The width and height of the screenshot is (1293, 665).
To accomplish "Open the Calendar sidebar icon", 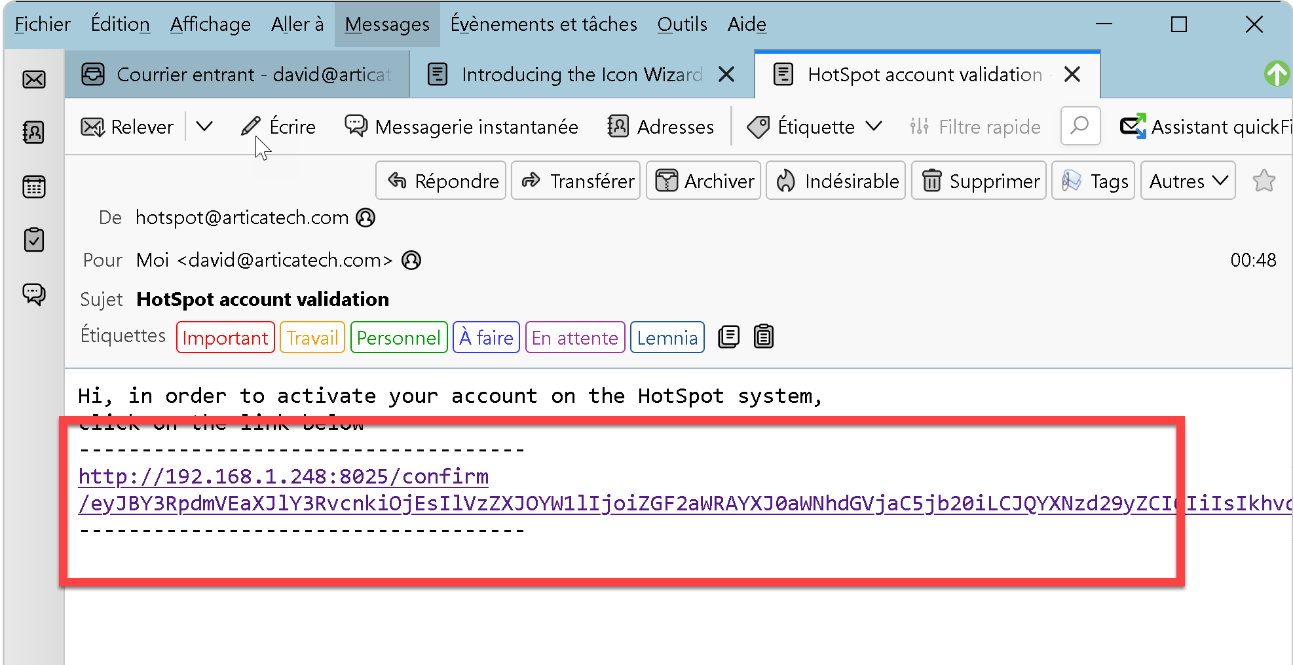I will tap(34, 187).
